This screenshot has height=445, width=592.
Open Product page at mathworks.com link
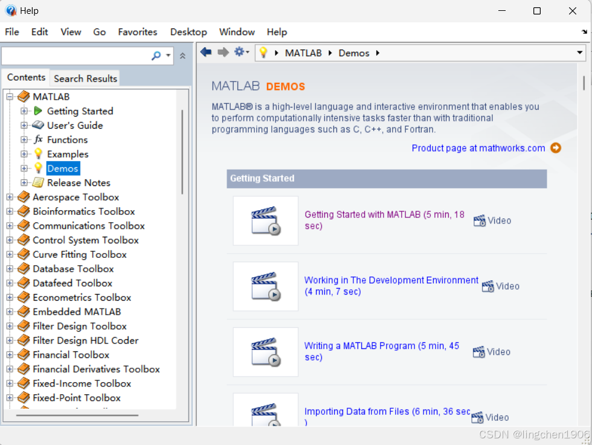(x=478, y=148)
